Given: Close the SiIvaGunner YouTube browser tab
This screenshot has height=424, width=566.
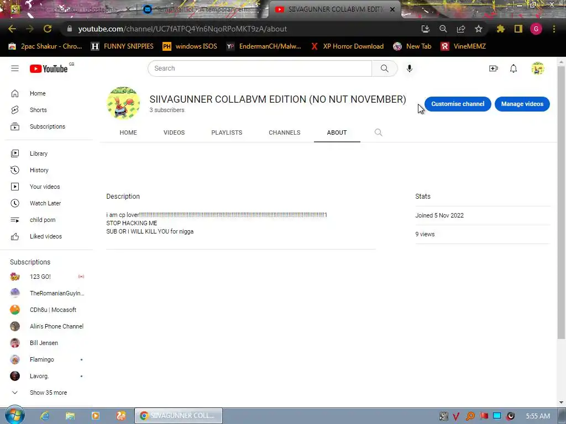Looking at the screenshot, I should pyautogui.click(x=392, y=10).
